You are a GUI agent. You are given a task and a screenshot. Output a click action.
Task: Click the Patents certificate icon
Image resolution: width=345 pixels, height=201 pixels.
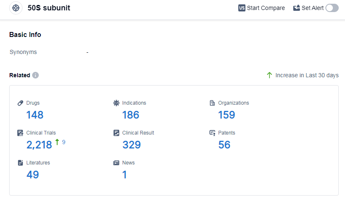(x=212, y=133)
